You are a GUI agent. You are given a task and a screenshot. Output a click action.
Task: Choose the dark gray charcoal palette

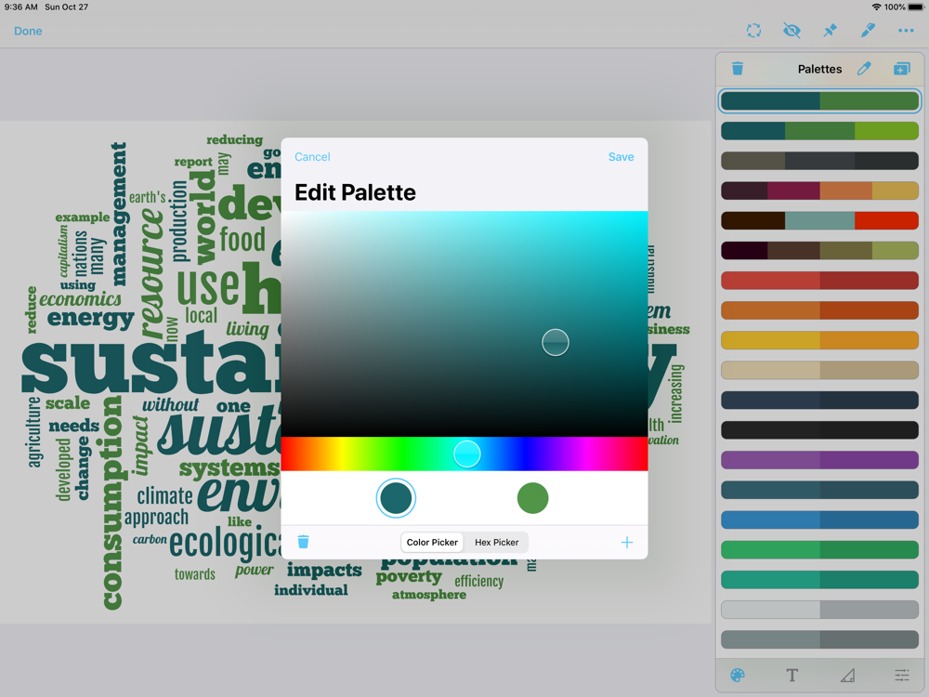click(820, 161)
